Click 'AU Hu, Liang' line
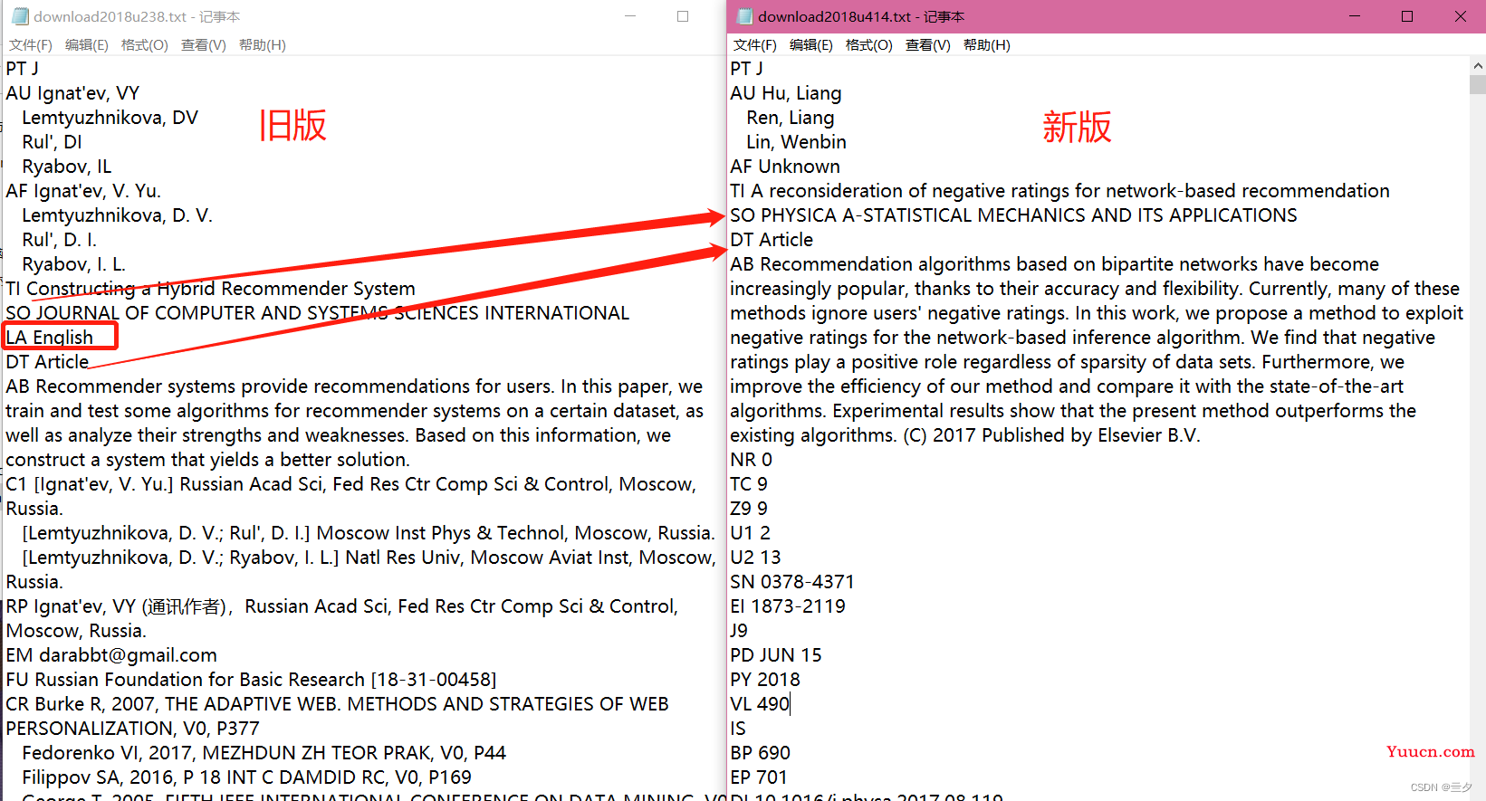The image size is (1486, 801). tap(786, 93)
